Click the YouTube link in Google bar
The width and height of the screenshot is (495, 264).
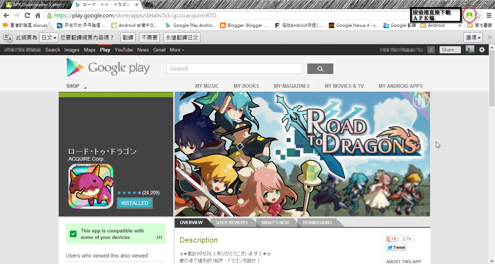(x=124, y=50)
